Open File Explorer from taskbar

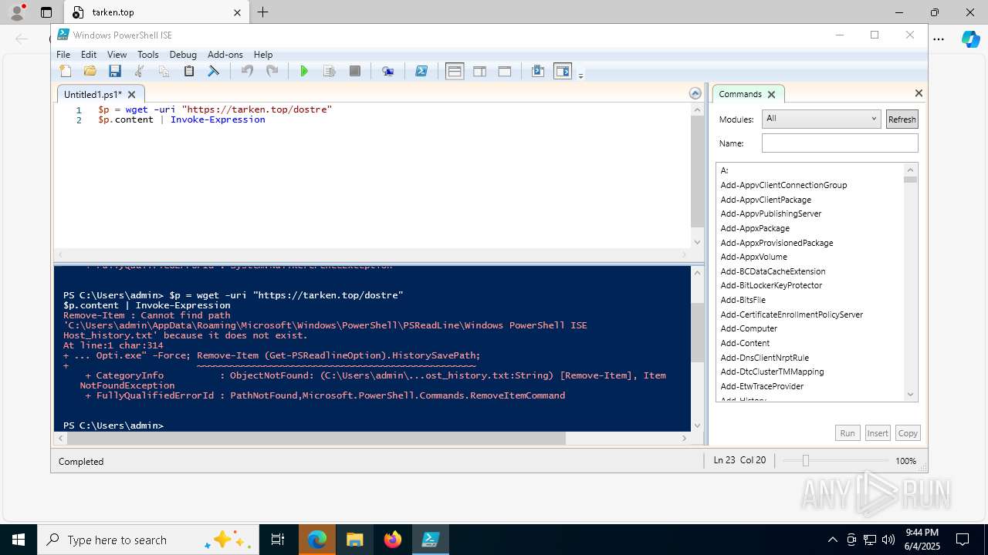coord(355,540)
